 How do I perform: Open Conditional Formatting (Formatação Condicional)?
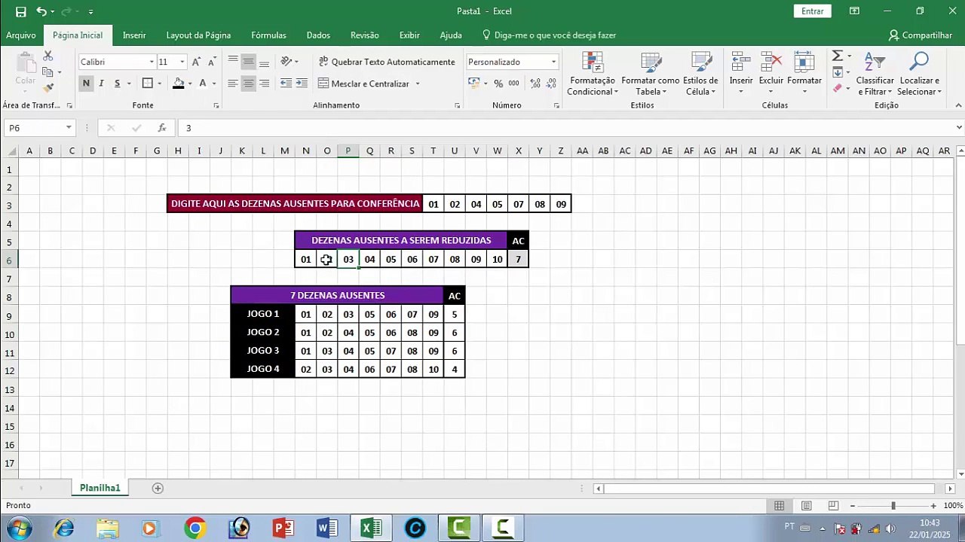coord(593,75)
